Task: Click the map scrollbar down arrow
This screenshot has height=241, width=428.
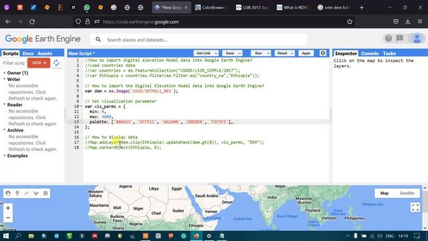Action: point(425,228)
